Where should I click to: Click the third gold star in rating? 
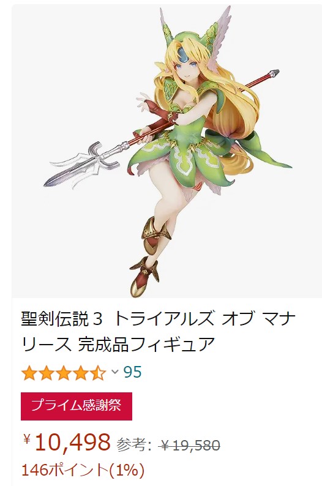tap(64, 373)
